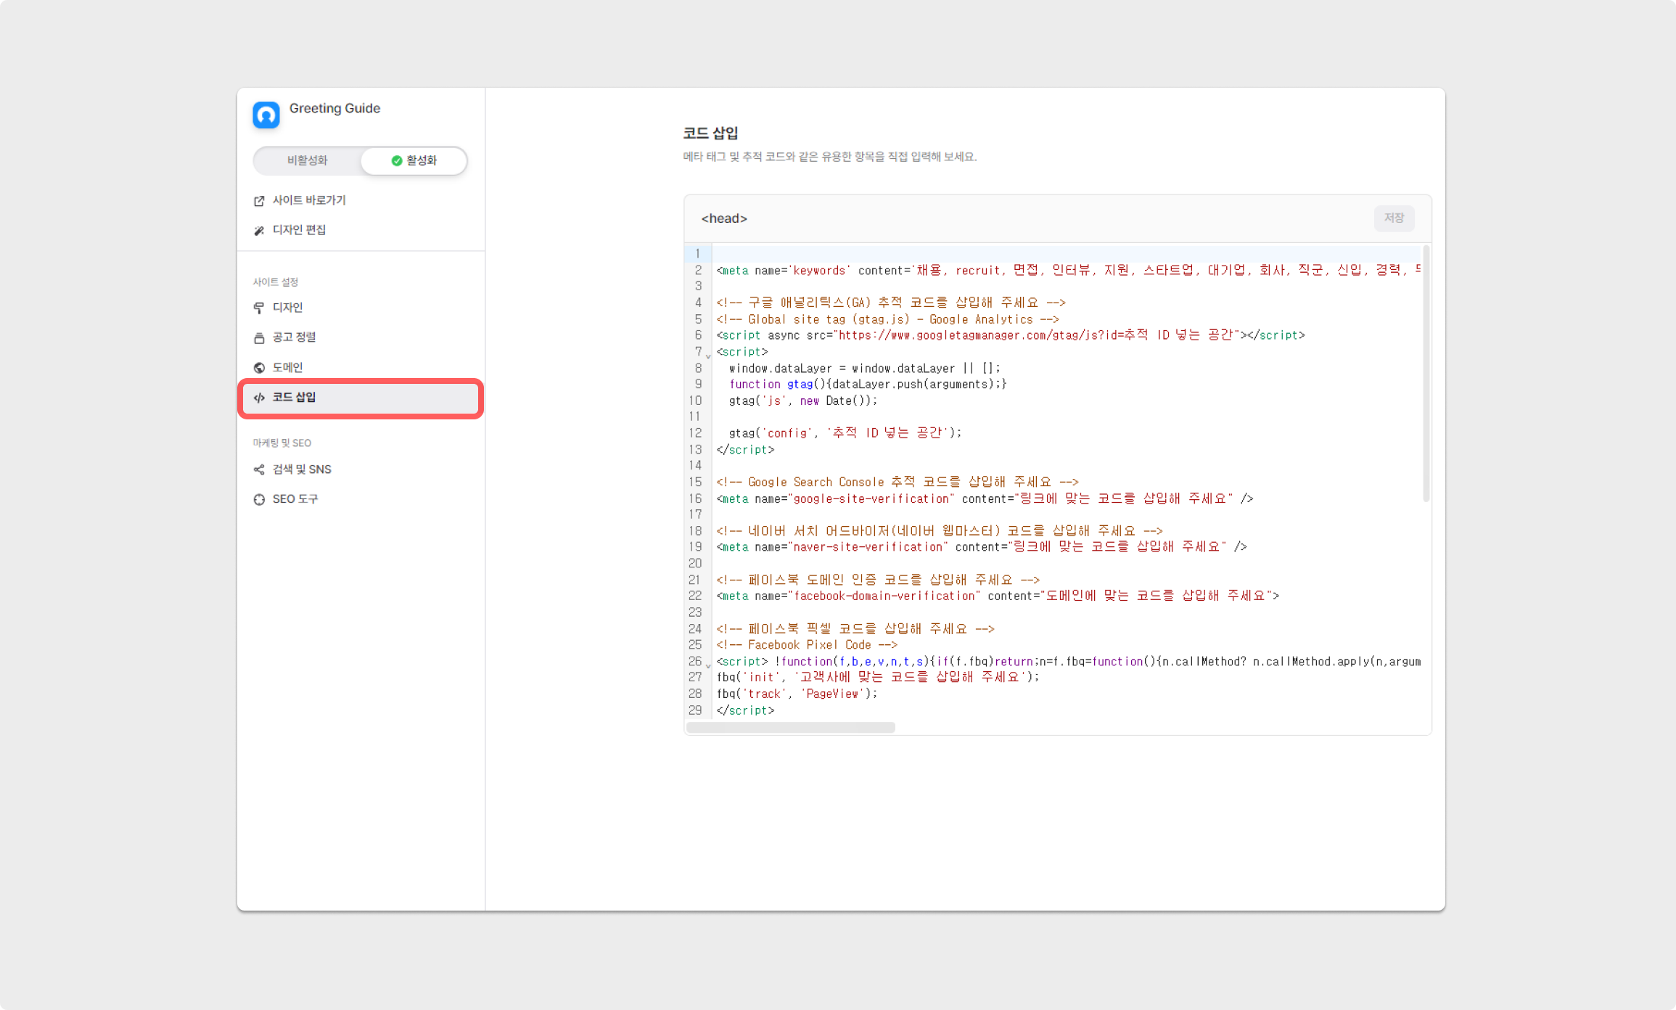Screen dimensions: 1676x1010
Task: Click the vertical scrollbar in code editor
Action: pos(1426,374)
